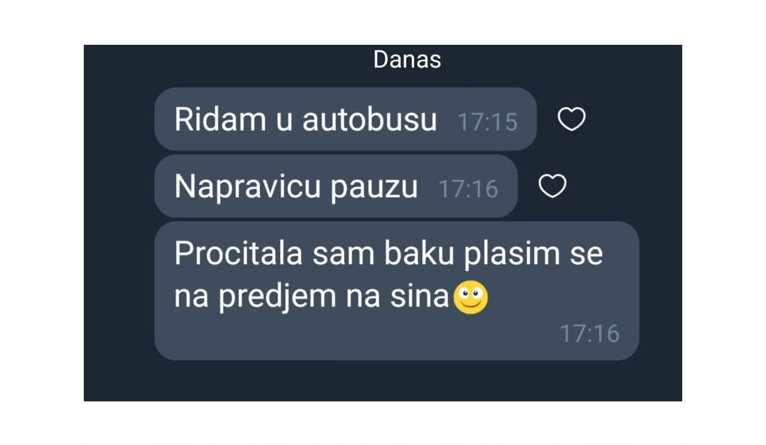Click the word "predjem" in last message
The height and width of the screenshot is (445, 766).
[x=278, y=298]
